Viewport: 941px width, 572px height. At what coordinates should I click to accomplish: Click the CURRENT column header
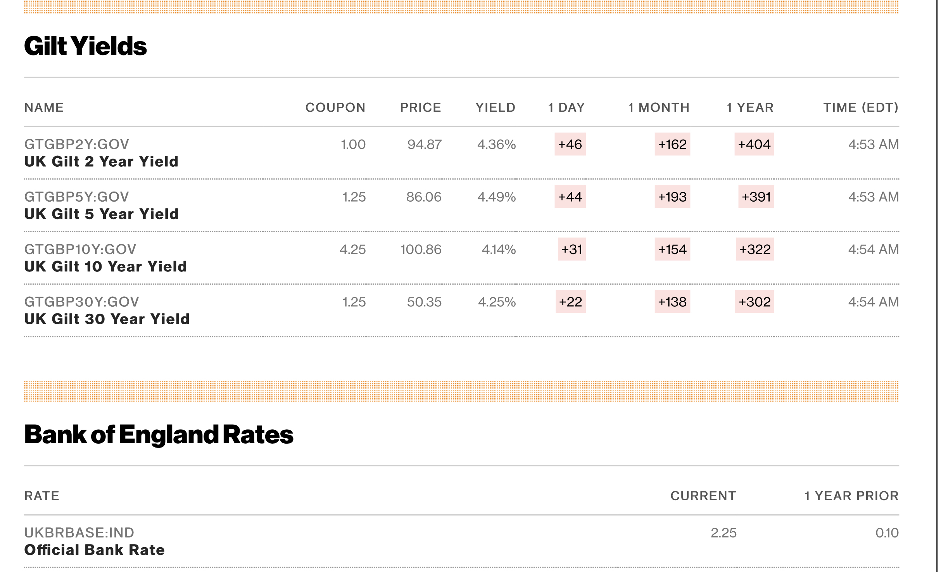point(703,496)
